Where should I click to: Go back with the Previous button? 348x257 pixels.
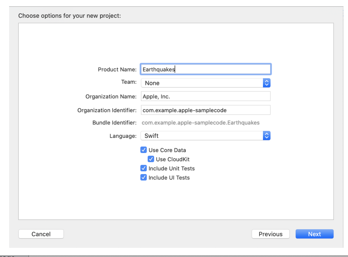(270, 234)
